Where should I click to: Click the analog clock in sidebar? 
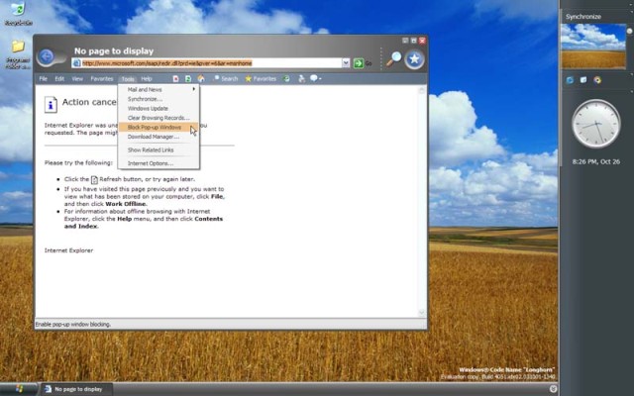(595, 124)
